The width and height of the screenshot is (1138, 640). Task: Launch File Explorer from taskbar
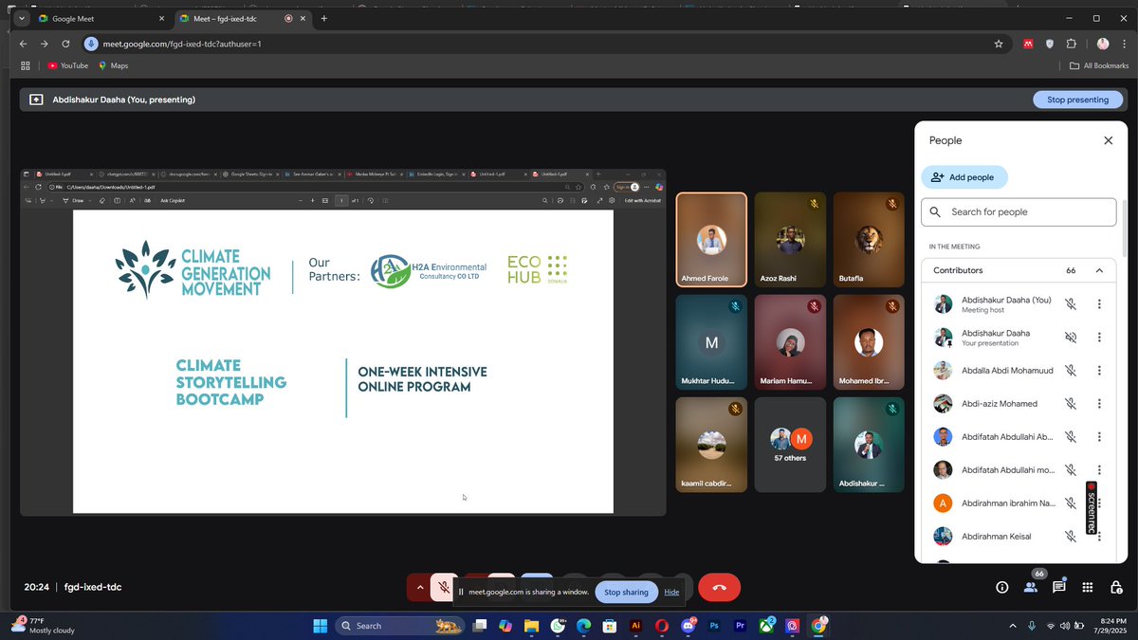pyautogui.click(x=531, y=626)
